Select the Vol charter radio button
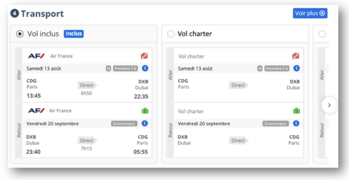Screen dimensions: 349x180 171,34
